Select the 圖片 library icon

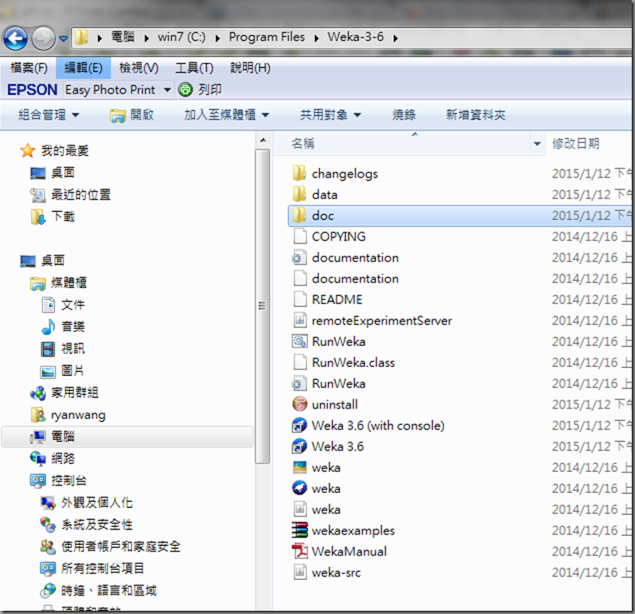[x=48, y=371]
